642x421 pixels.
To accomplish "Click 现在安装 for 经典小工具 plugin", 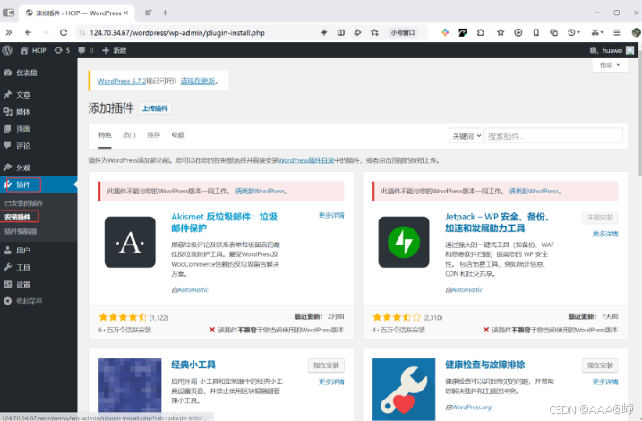I will point(326,365).
